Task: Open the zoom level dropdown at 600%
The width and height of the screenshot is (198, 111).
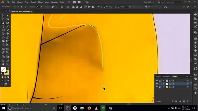Action: 9,104
